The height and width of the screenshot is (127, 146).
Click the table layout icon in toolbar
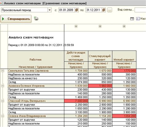point(132,19)
